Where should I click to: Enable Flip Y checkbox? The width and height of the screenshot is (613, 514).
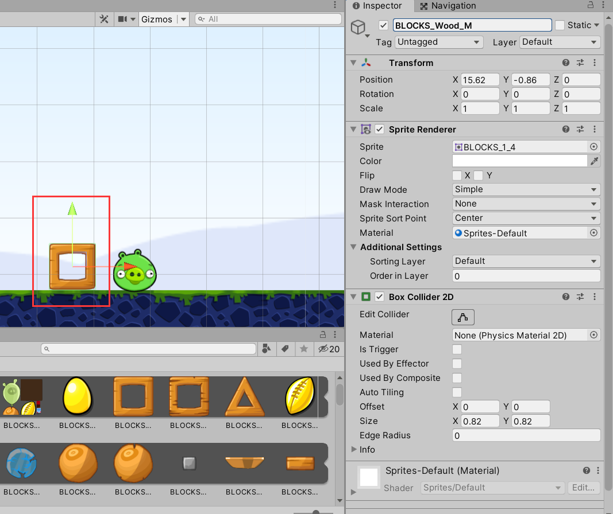click(x=478, y=175)
